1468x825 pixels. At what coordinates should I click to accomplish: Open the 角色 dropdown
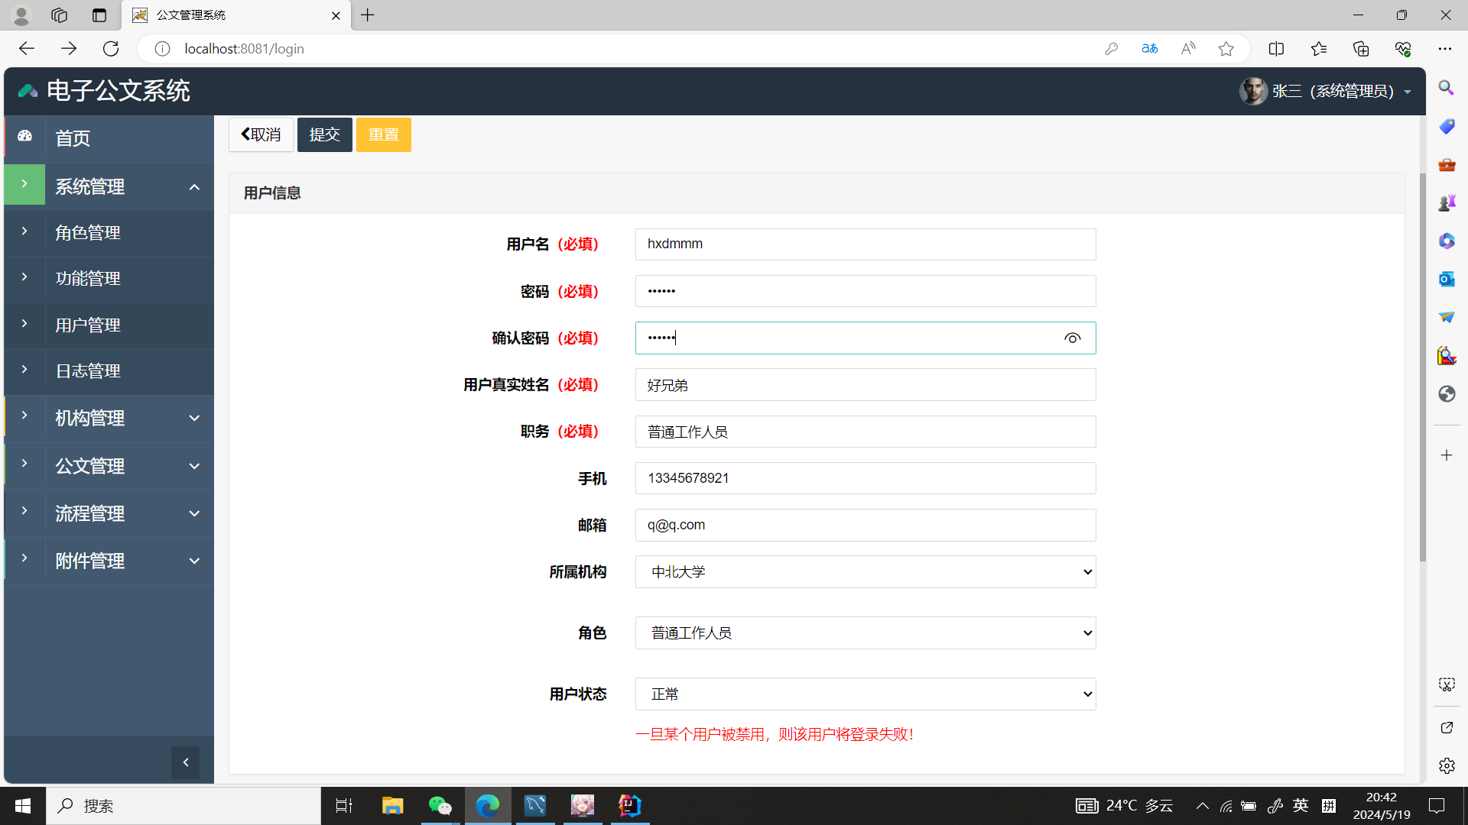pyautogui.click(x=865, y=633)
